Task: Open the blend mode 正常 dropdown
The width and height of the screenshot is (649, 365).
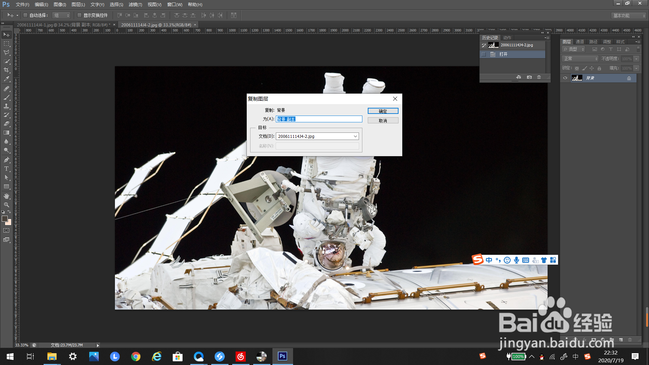Action: pos(580,59)
